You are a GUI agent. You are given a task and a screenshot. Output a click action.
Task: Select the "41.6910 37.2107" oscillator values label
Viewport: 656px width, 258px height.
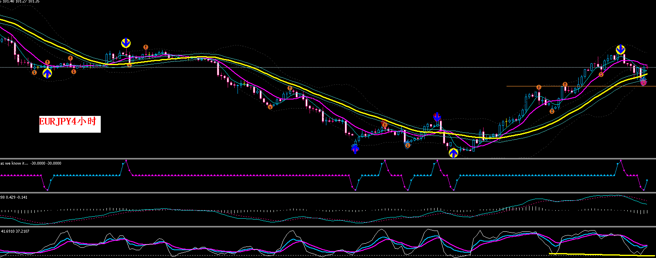(x=15, y=231)
